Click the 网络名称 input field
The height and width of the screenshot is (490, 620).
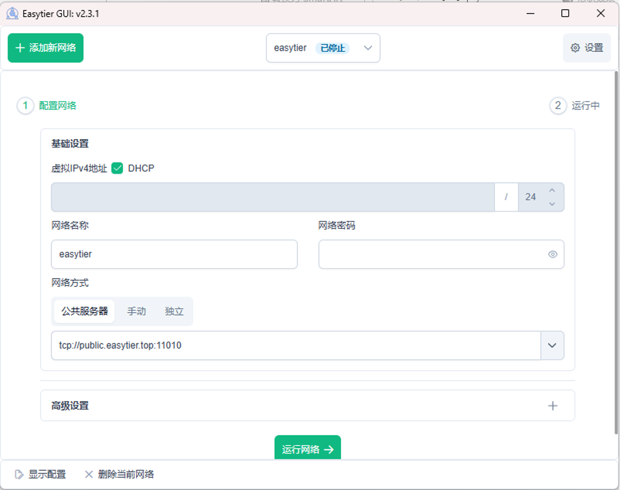174,254
